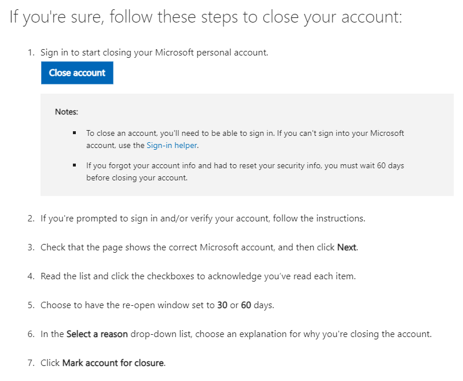Click the note about waiting 60 days
This screenshot has height=381, width=463.
245,172
